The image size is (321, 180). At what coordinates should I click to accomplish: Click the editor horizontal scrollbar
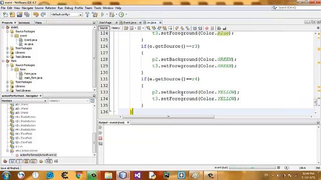tap(169, 116)
